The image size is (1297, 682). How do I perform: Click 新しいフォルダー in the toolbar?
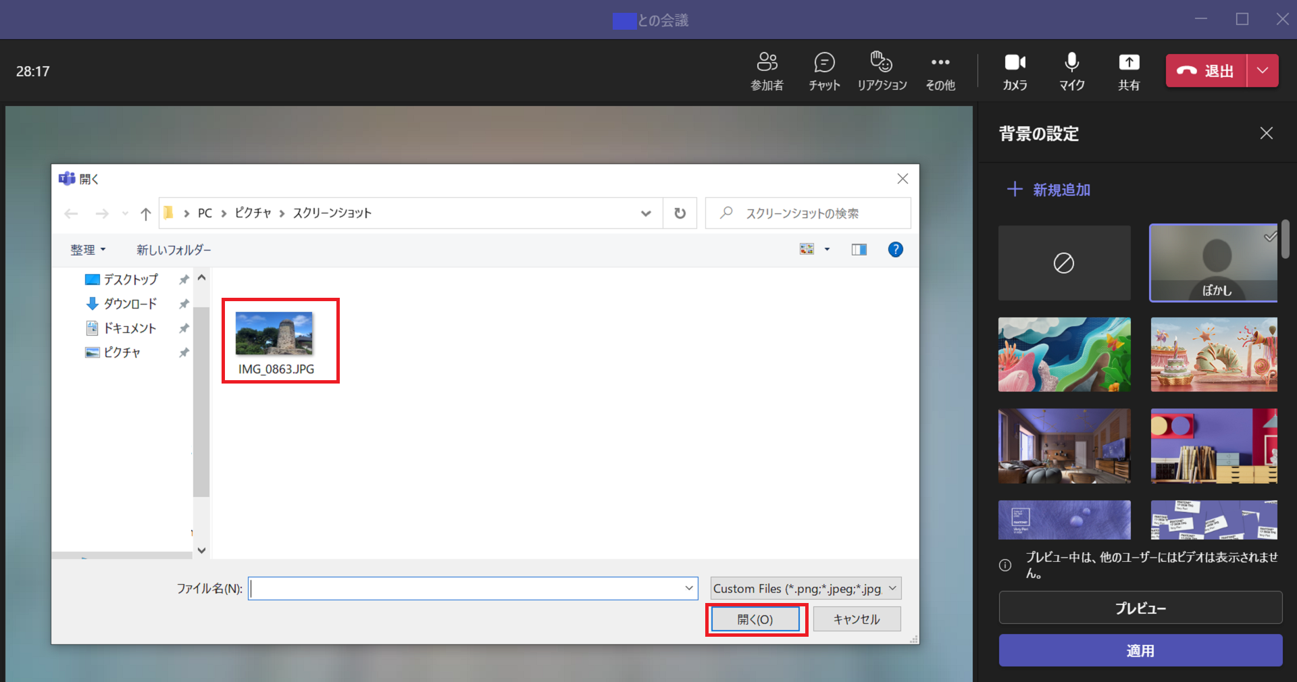coord(174,250)
